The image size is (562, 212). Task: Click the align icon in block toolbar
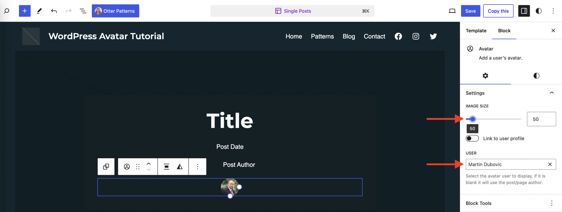tap(166, 167)
